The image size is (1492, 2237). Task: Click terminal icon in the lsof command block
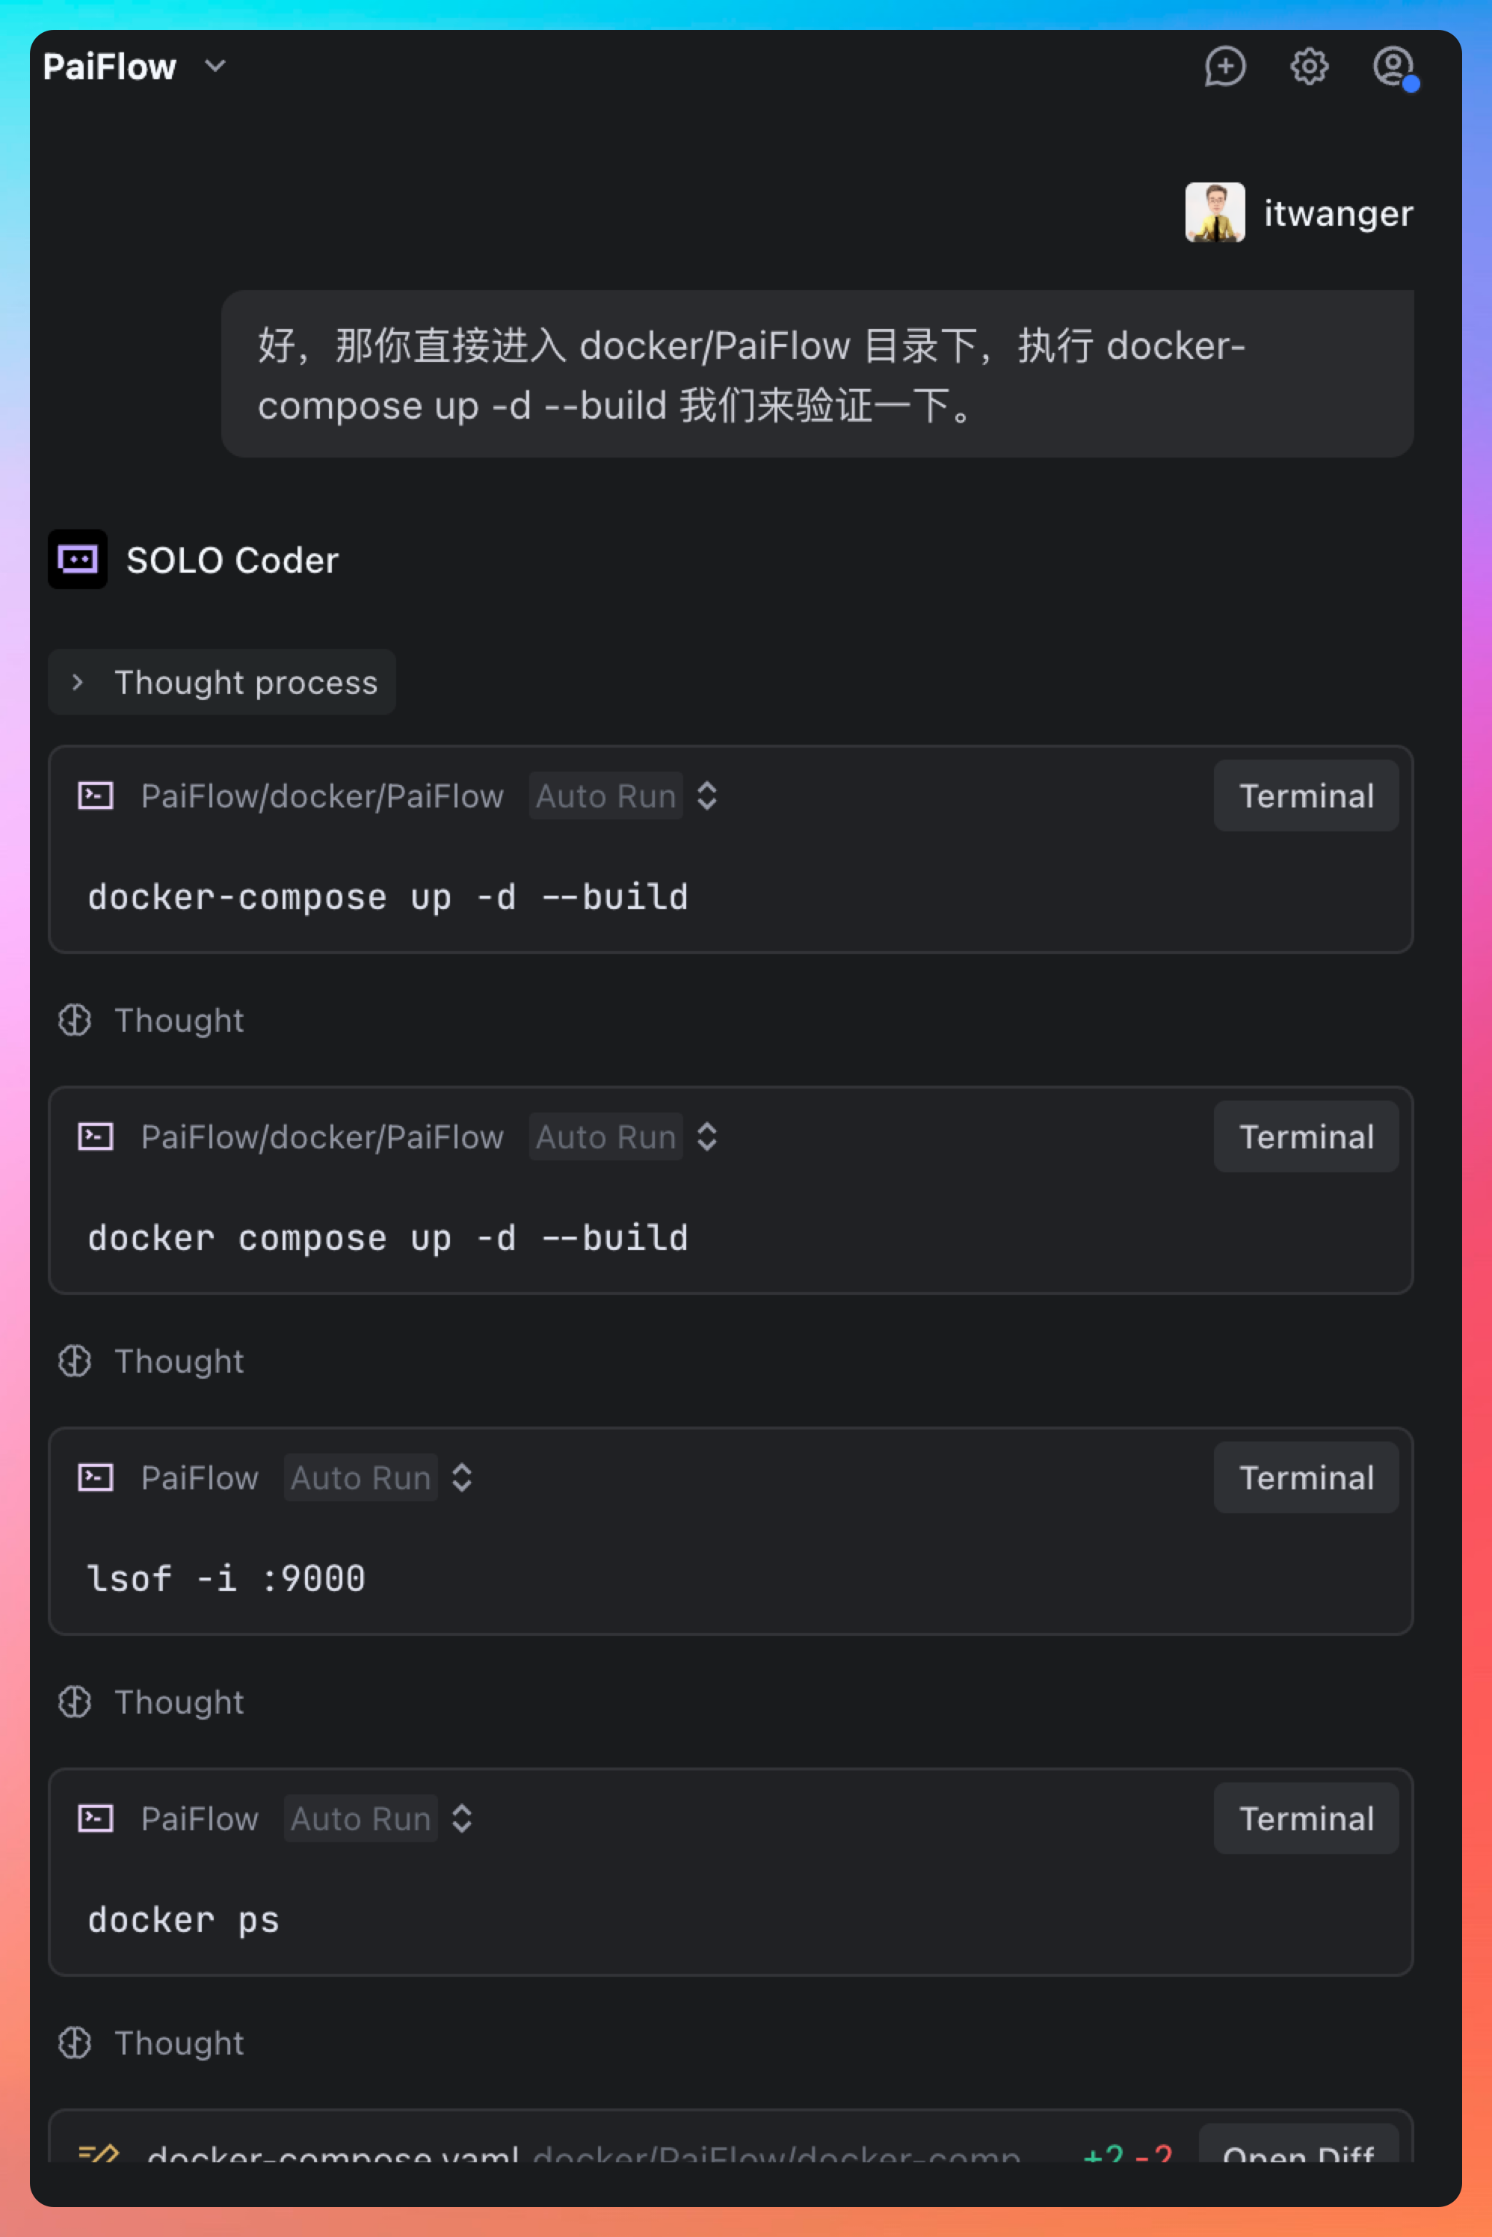[95, 1477]
